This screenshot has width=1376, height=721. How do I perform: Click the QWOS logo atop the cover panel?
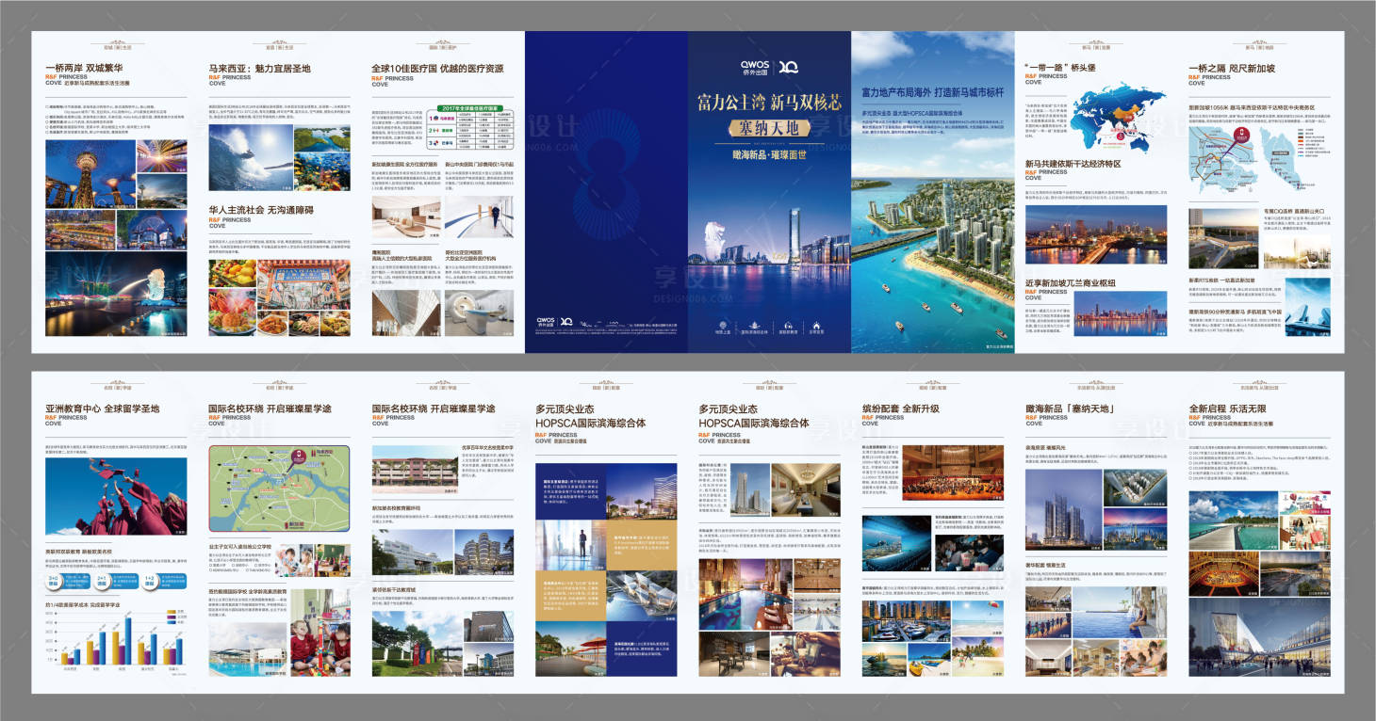pyautogui.click(x=756, y=68)
